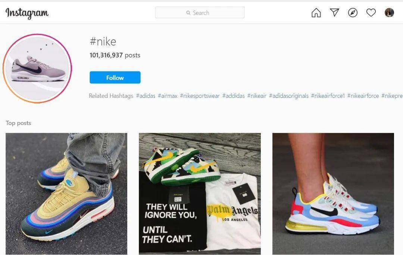
Task: Open related hashtag #airmax
Action: (x=168, y=96)
